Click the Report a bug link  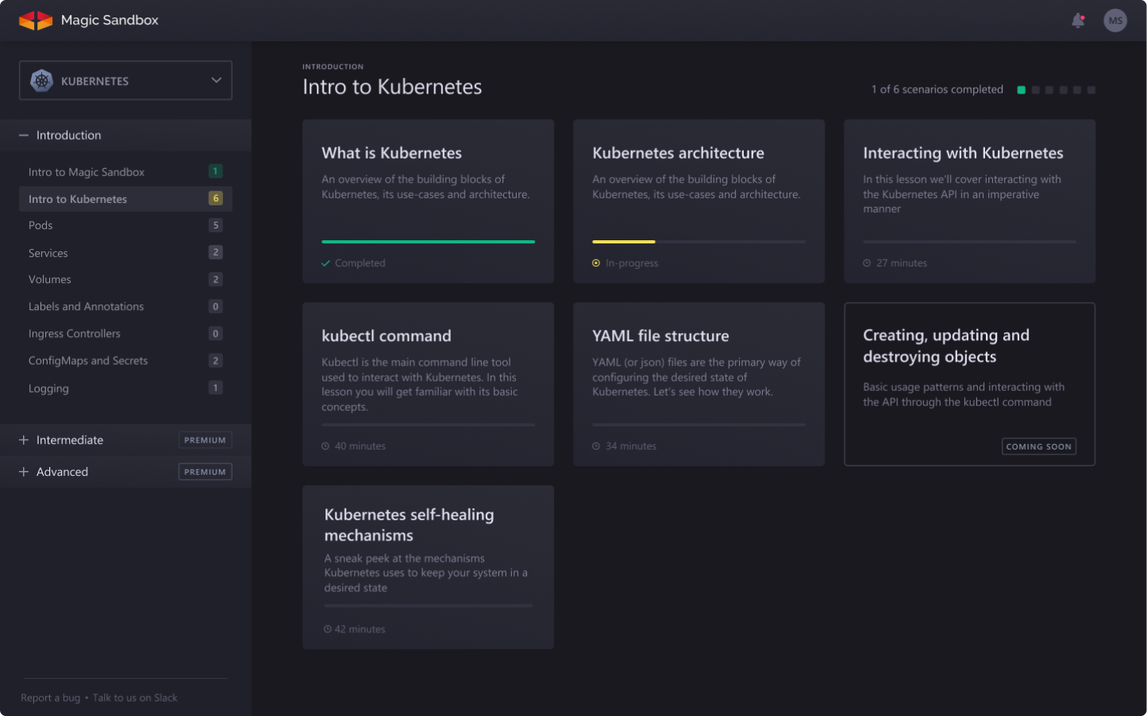click(50, 698)
